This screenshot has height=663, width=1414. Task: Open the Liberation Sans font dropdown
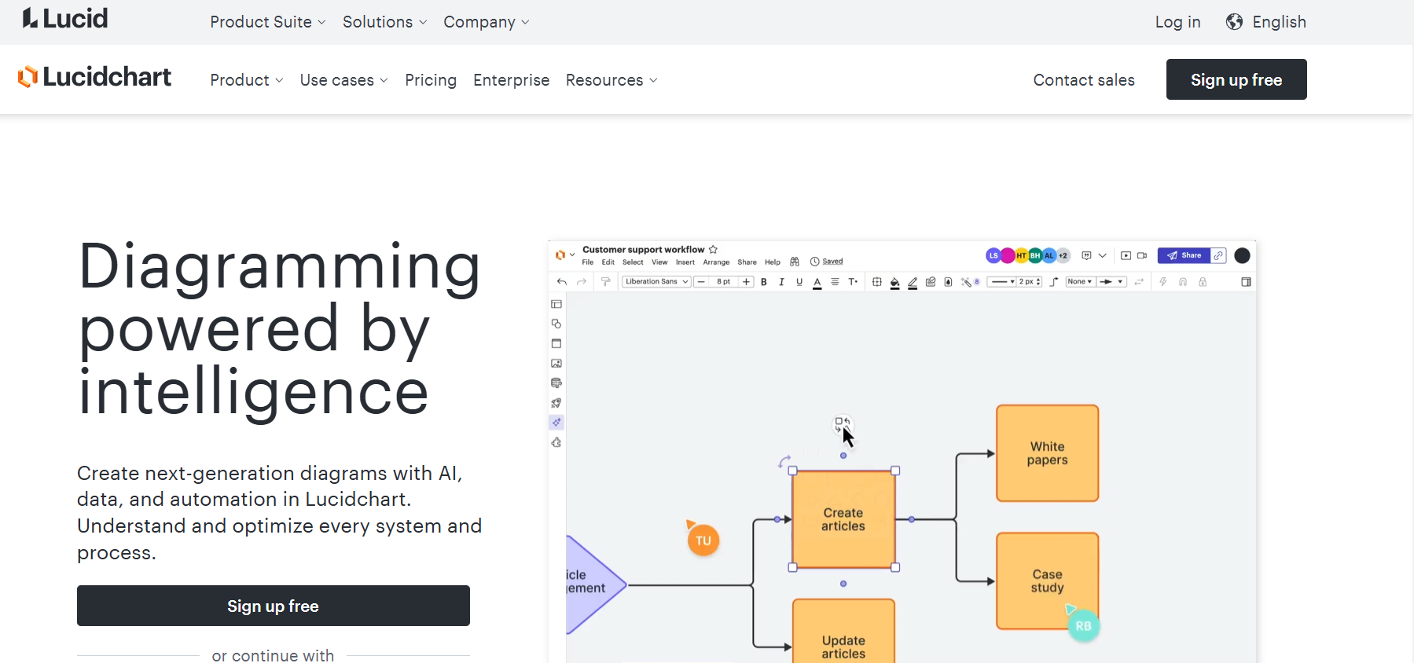click(x=656, y=282)
